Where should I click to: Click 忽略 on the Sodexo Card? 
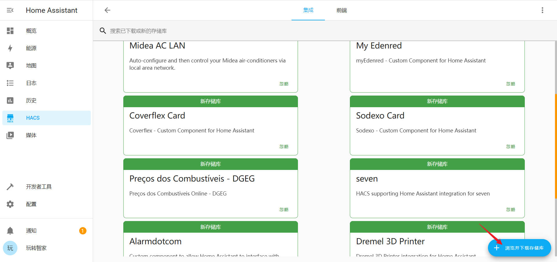point(511,146)
